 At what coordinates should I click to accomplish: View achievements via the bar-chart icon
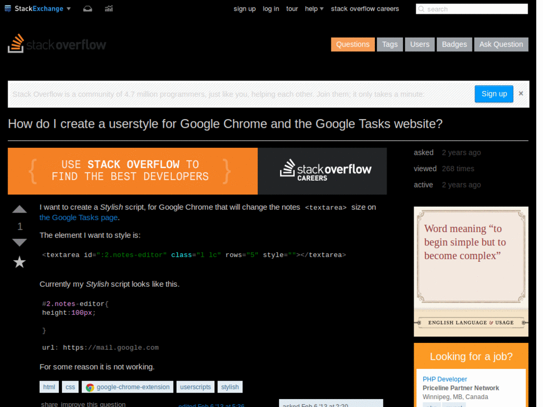point(108,8)
